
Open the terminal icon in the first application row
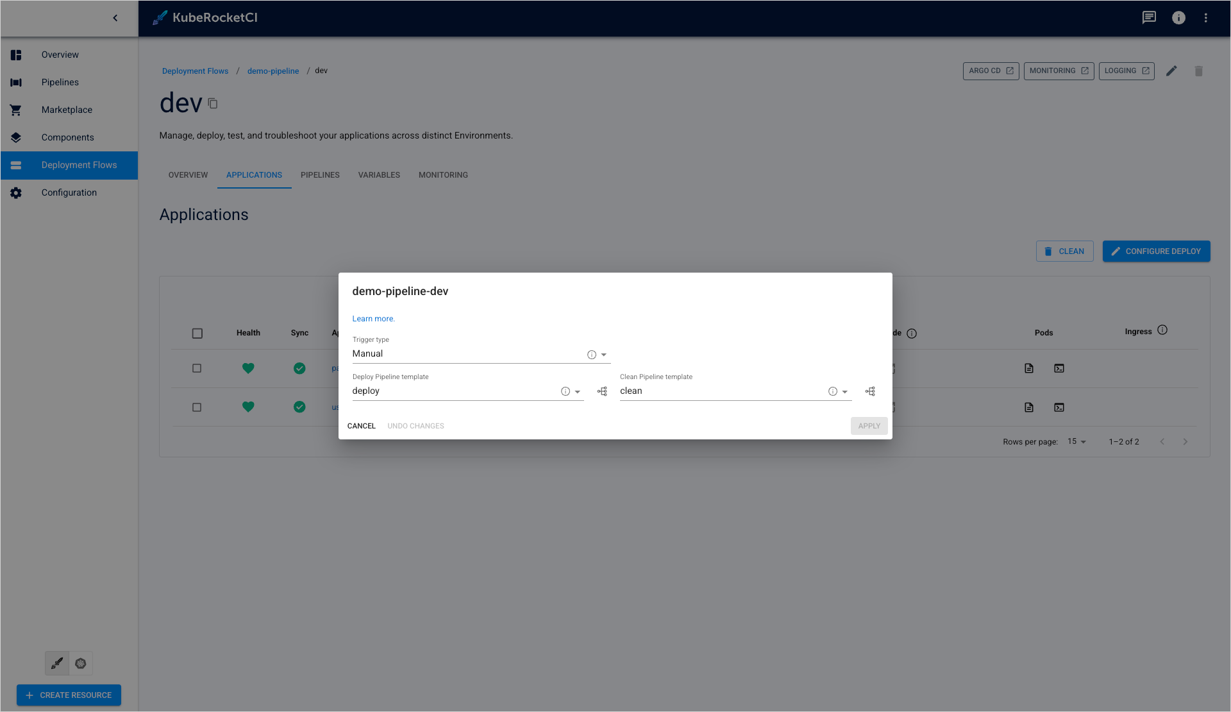tap(1059, 368)
